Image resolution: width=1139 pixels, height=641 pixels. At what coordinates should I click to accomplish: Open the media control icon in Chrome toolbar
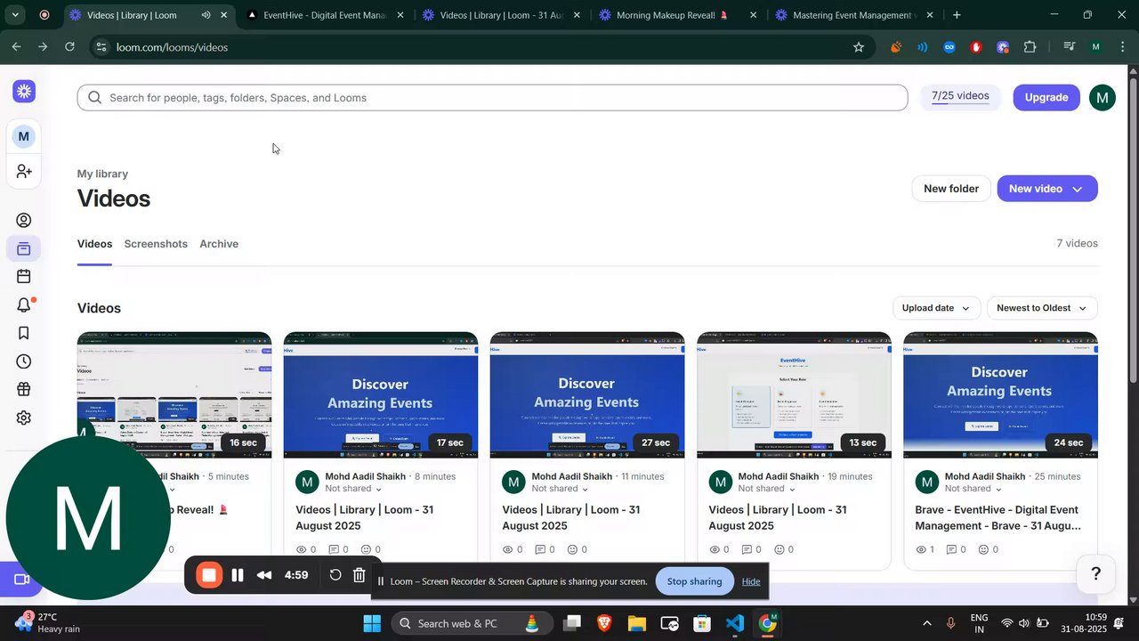click(1069, 47)
